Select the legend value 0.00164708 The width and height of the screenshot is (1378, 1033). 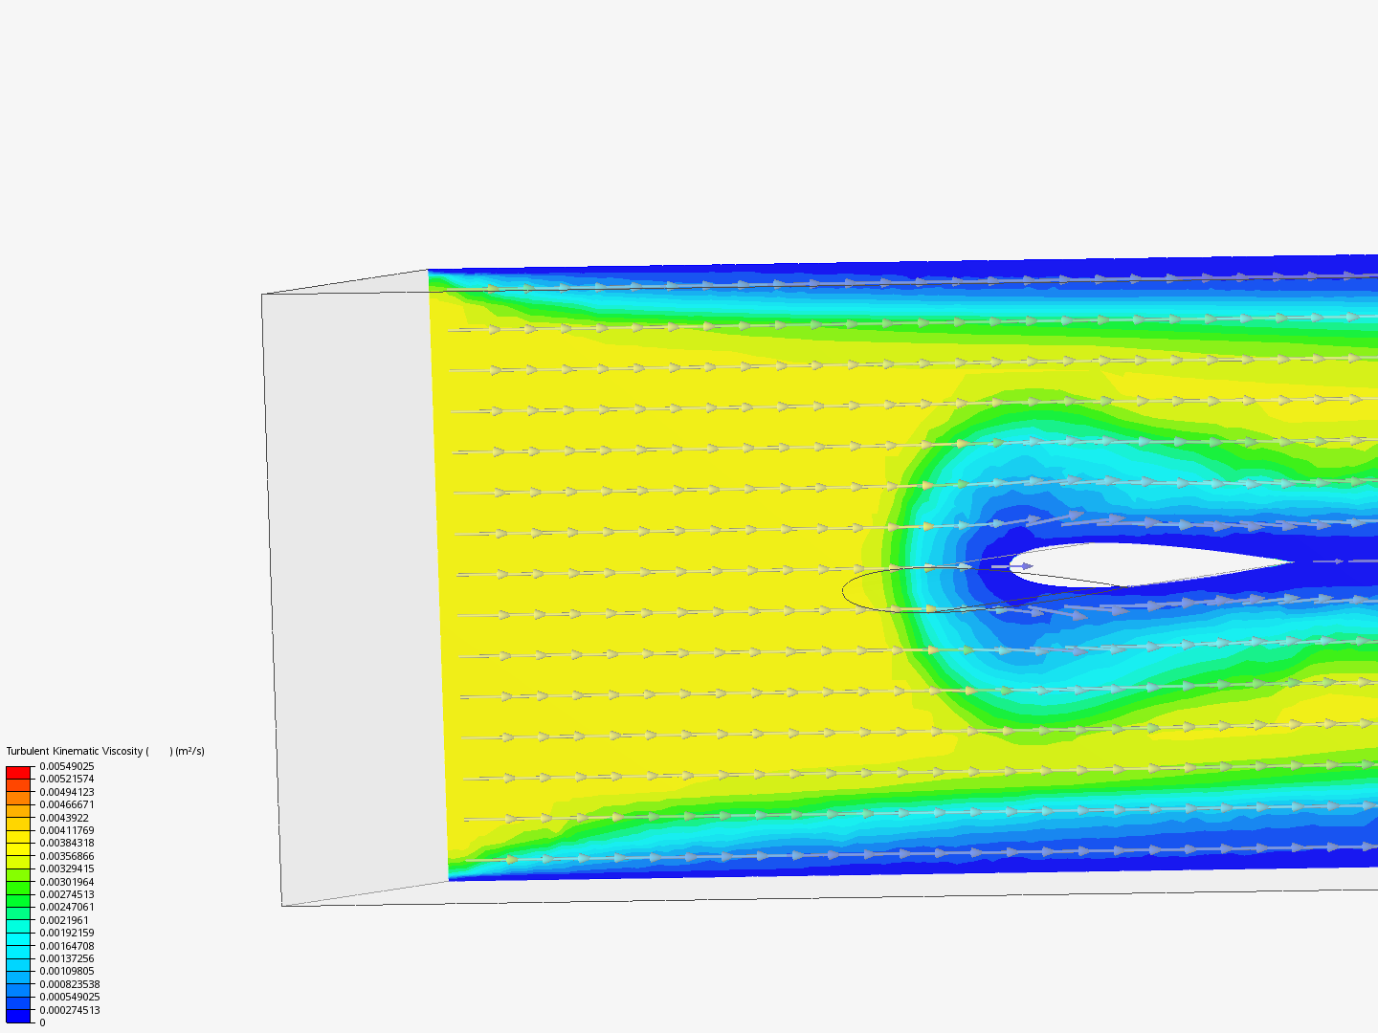tap(67, 946)
